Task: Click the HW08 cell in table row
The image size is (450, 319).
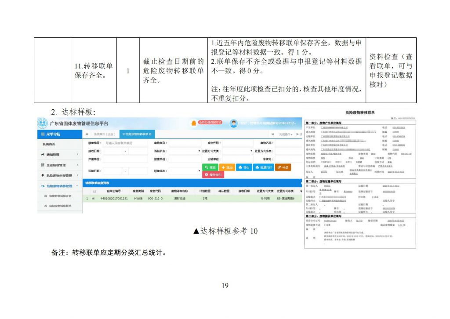Action: [138, 199]
